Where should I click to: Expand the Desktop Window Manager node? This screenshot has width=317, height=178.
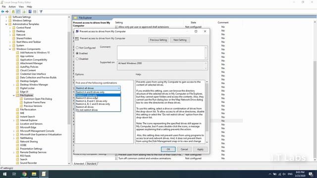tap(14, 85)
